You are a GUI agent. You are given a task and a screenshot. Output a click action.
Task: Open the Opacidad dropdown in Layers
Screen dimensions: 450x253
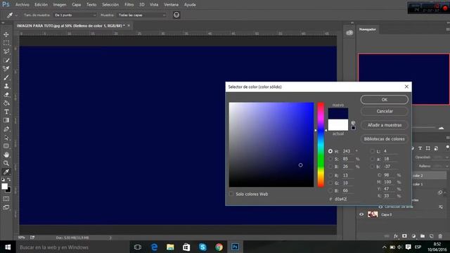coord(447,157)
